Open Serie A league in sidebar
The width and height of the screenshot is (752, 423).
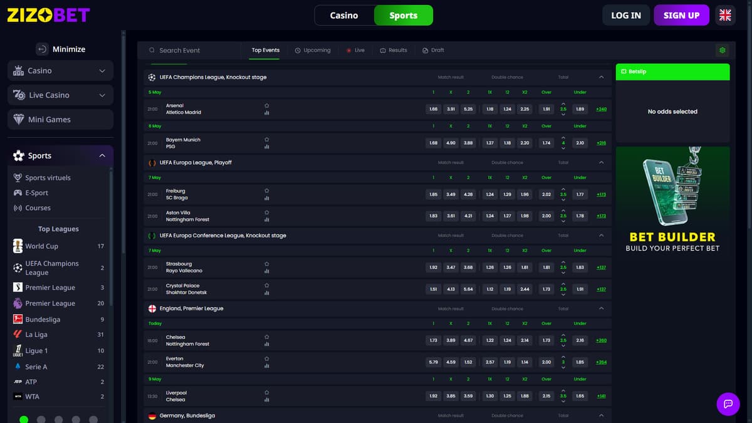click(x=58, y=367)
